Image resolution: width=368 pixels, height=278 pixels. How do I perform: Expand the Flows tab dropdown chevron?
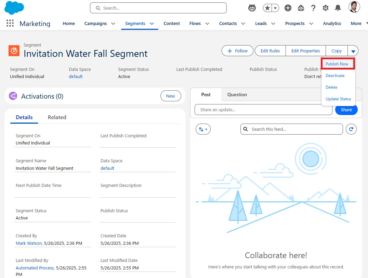[x=207, y=24]
